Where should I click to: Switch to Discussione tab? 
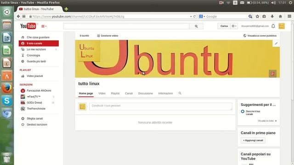pyautogui.click(x=146, y=93)
